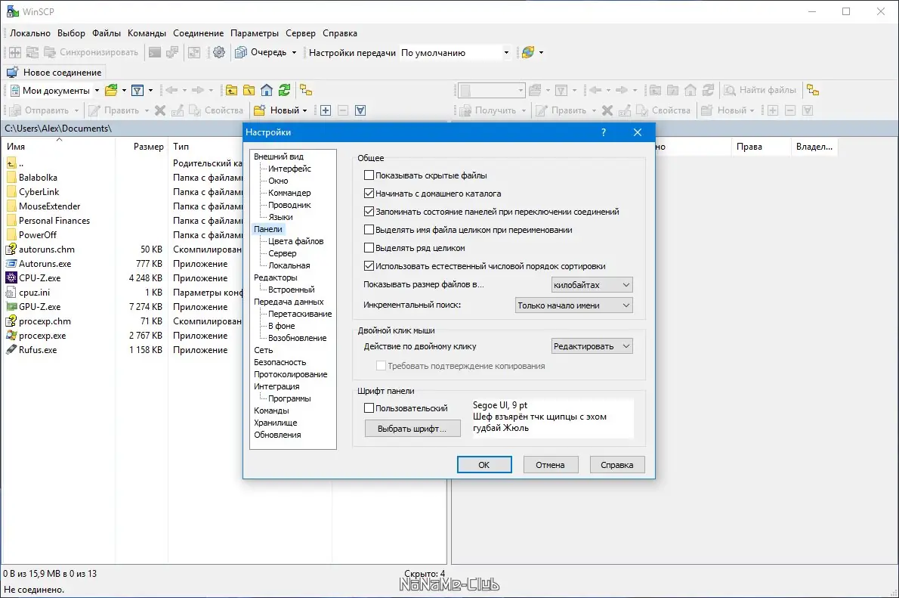
Task: Switch to 'Новое соединение' tab
Action: [x=54, y=73]
